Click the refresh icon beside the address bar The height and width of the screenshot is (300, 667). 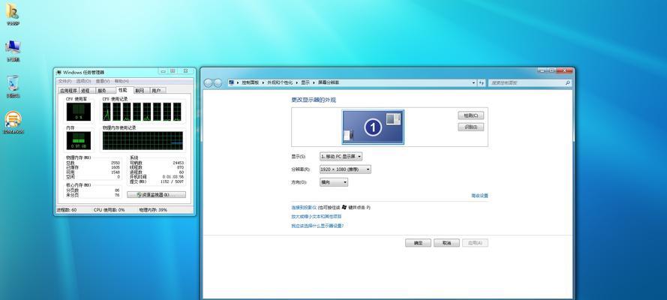481,82
